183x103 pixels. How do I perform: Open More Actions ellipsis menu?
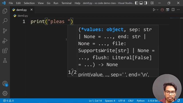tap(178, 10)
